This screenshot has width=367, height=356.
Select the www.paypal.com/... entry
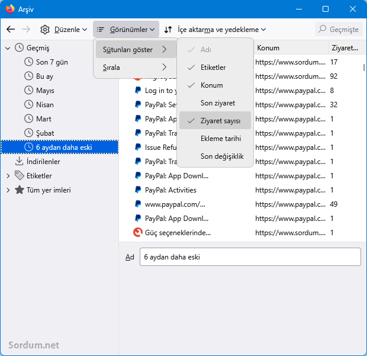(x=175, y=204)
